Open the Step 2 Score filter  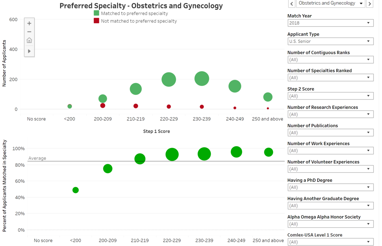click(330, 96)
